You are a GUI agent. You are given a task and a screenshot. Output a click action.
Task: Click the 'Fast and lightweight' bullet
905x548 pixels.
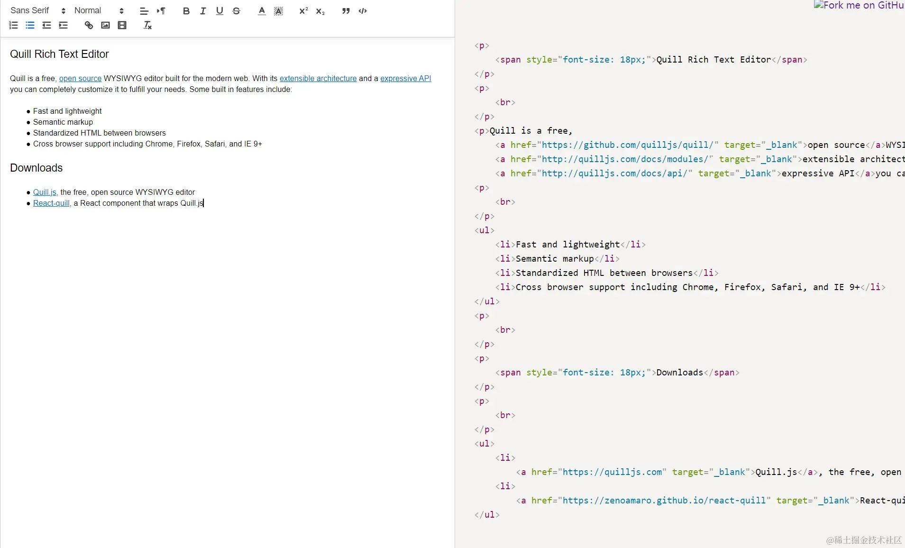[x=67, y=111]
